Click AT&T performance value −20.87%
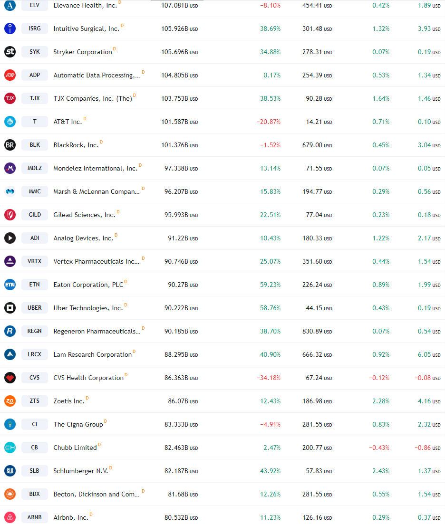The height and width of the screenshot is (524, 445). click(x=269, y=122)
